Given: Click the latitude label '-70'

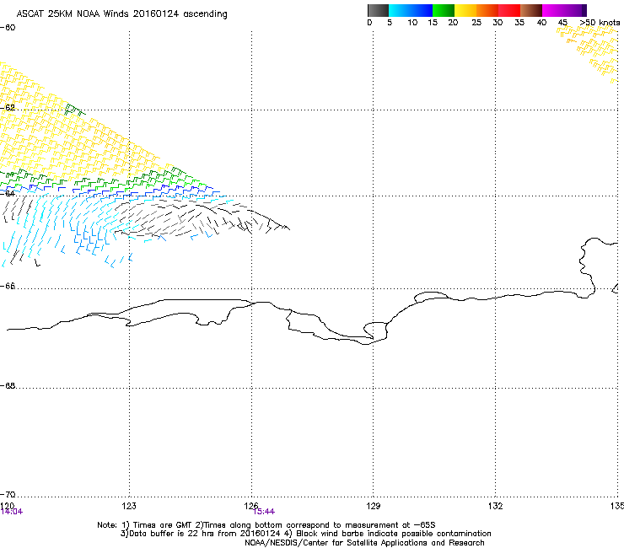Looking at the screenshot, I should pos(8,494).
